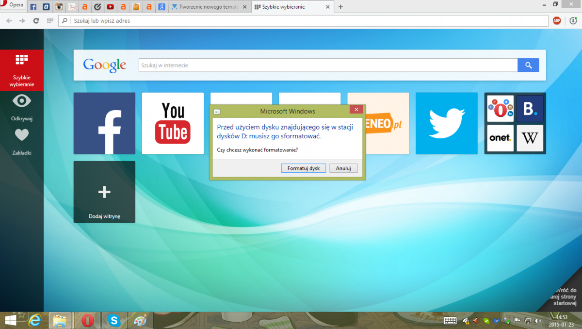Switch to the pinned Google tab

pos(162,7)
